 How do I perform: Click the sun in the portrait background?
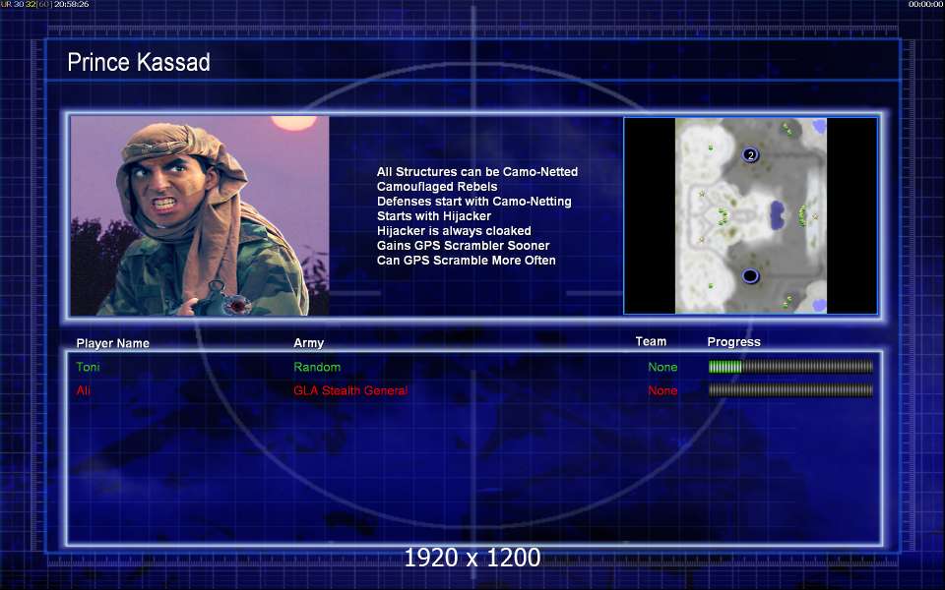pyautogui.click(x=293, y=123)
